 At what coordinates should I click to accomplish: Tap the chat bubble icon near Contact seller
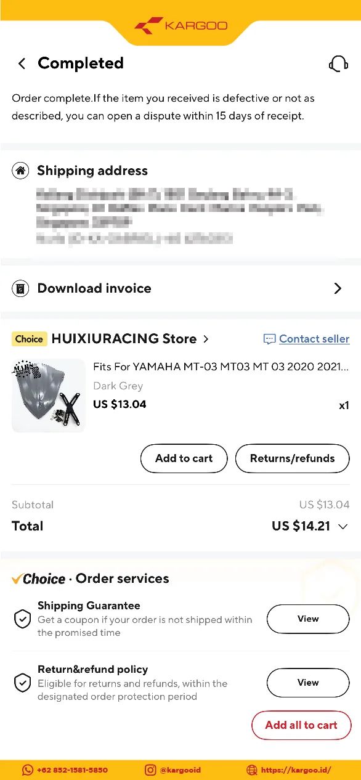tap(269, 339)
